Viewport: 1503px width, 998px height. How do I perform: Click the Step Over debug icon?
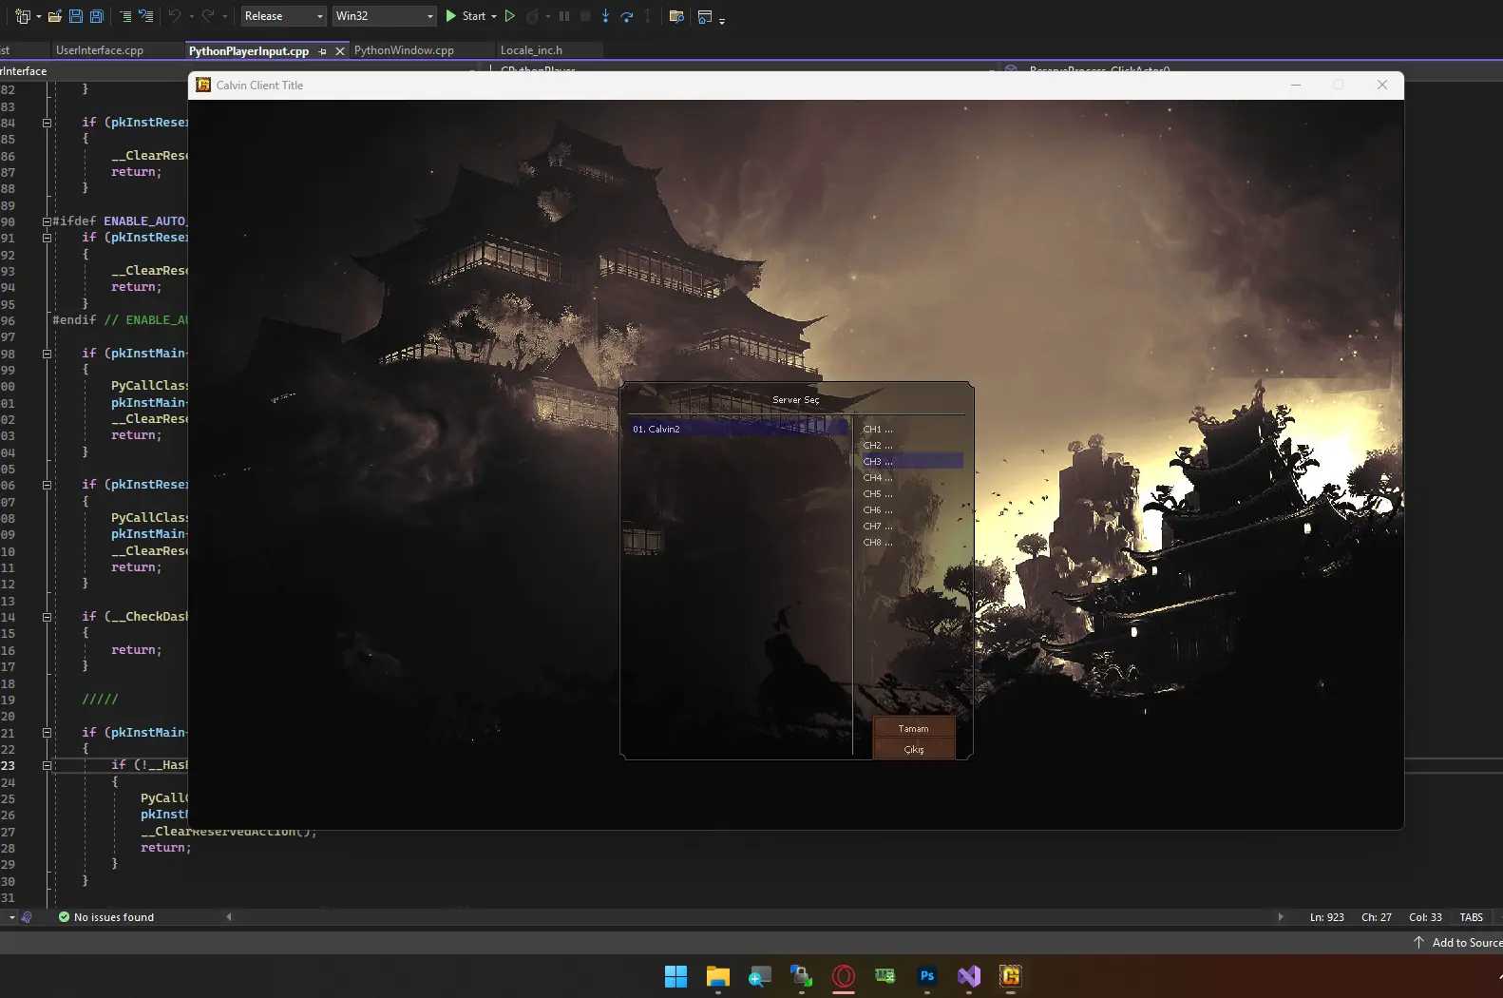[627, 16]
